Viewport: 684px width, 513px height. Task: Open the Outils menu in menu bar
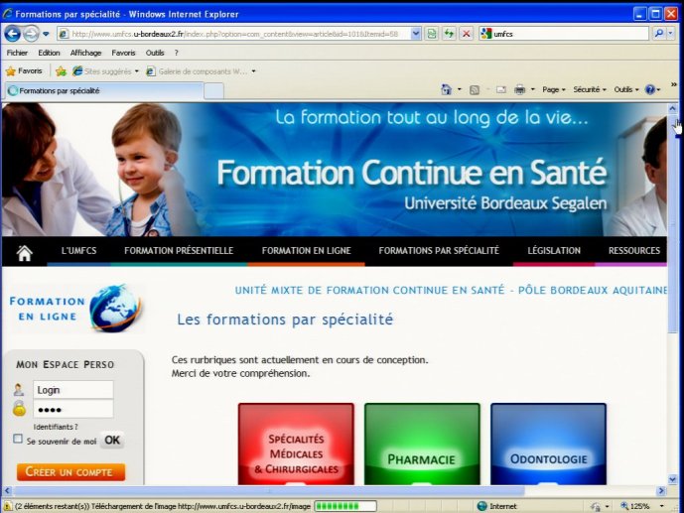(155, 53)
